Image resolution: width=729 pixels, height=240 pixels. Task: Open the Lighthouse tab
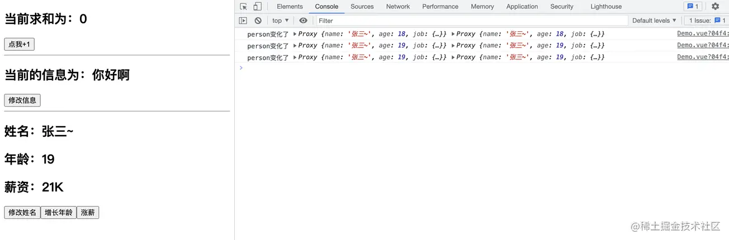606,7
